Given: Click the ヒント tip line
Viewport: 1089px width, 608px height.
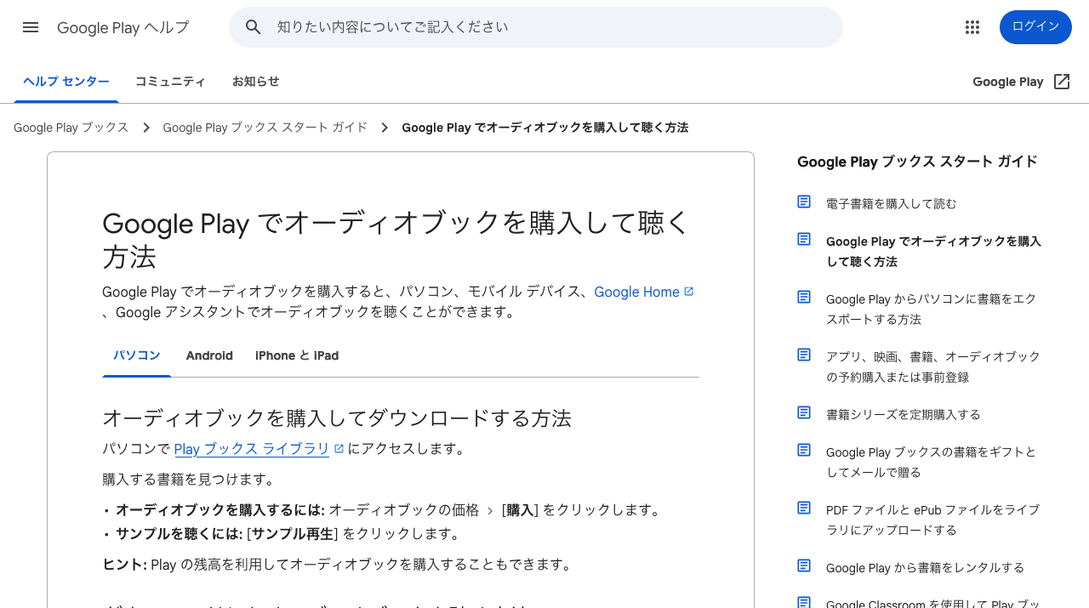Looking at the screenshot, I should (339, 565).
